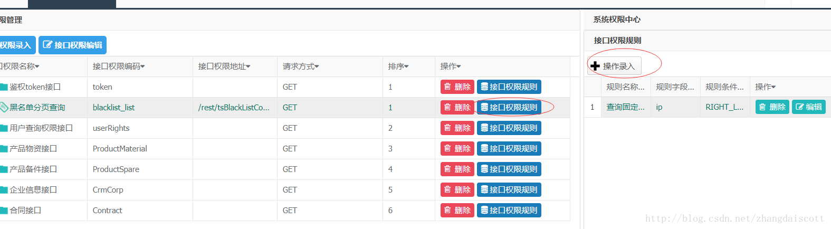This screenshot has width=831, height=229.
Task: Click the folder icon beside 鉴权token接口
Action: click(x=4, y=87)
